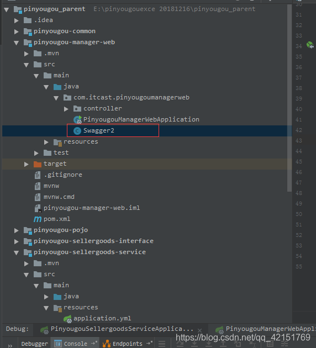
Task: Click line number 55 in the gutter
Action: click(299, 267)
